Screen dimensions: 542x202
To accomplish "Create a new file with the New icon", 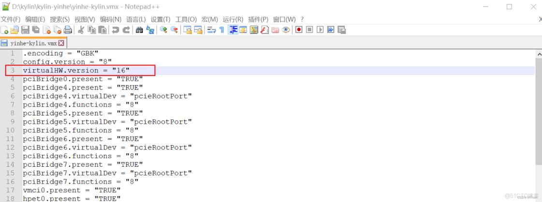I will click(x=4, y=30).
